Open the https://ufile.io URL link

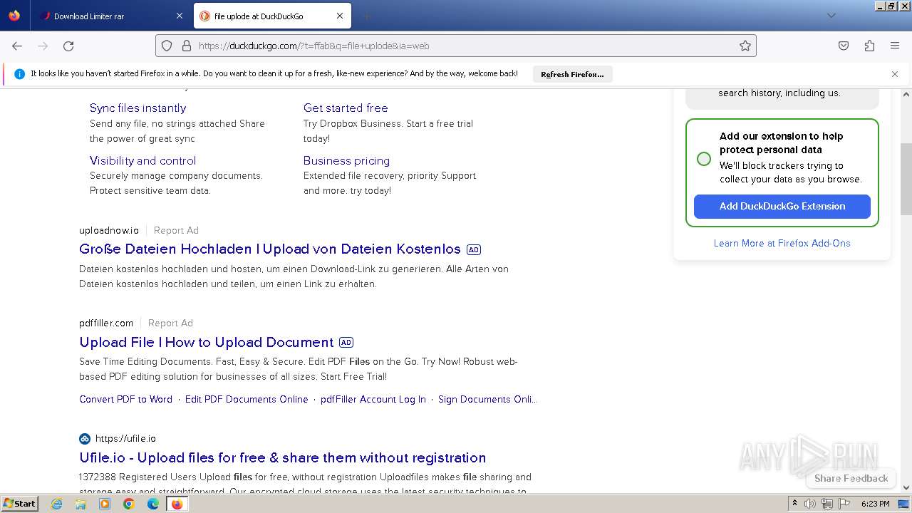[125, 438]
